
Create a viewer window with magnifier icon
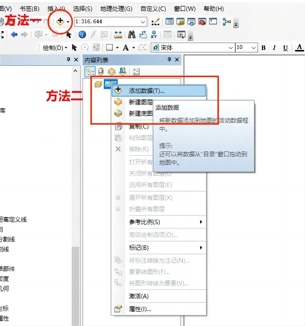click(181, 34)
